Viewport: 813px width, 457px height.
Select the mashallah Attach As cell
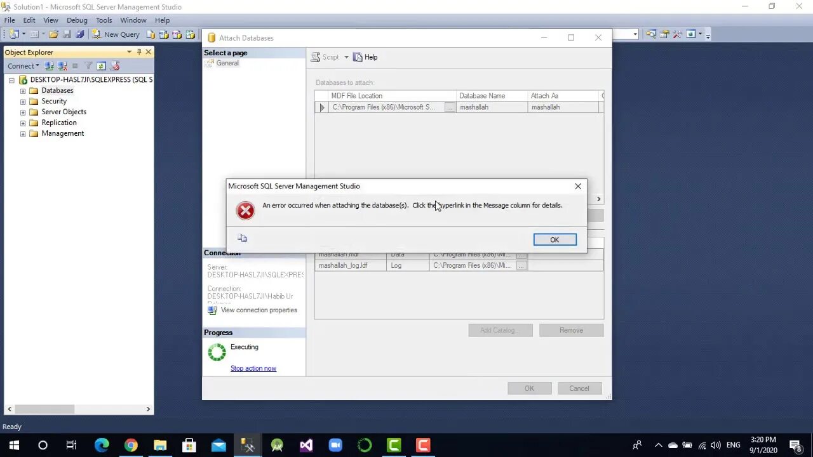(563, 107)
